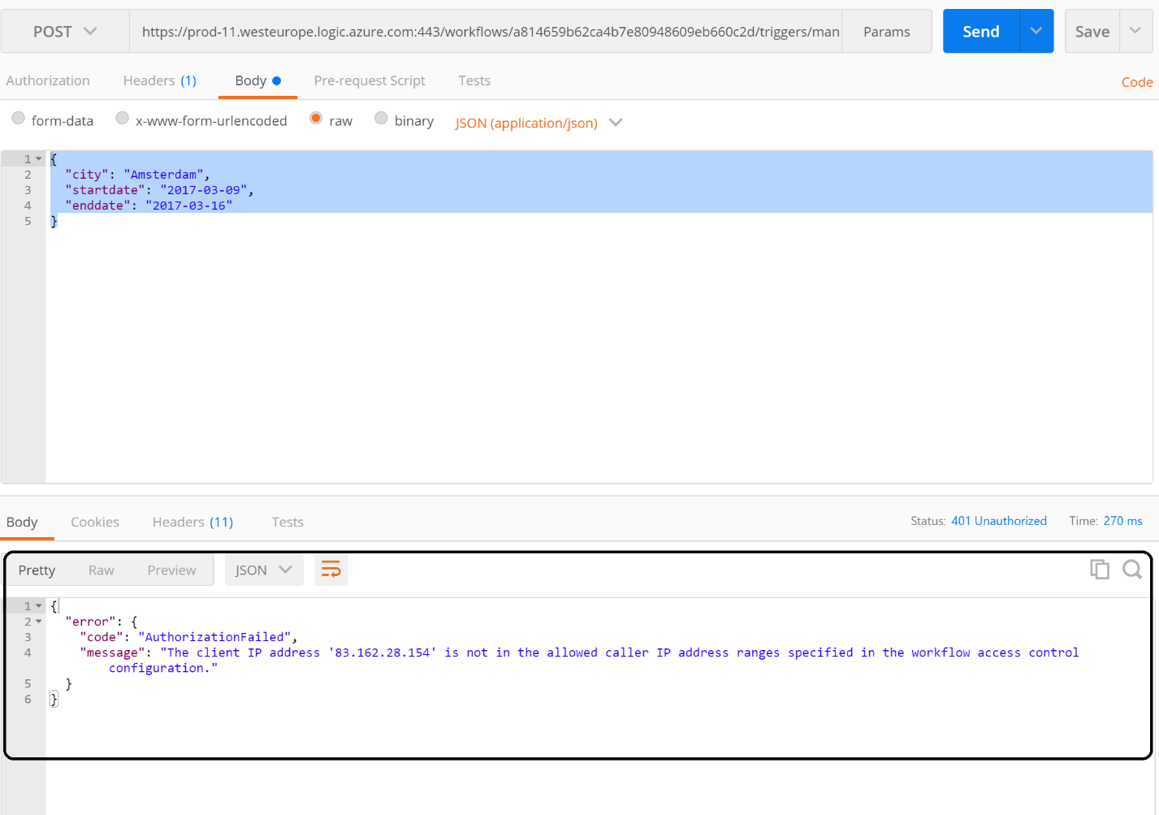Select the raw body radio button
This screenshot has height=815, width=1159.
click(x=316, y=119)
